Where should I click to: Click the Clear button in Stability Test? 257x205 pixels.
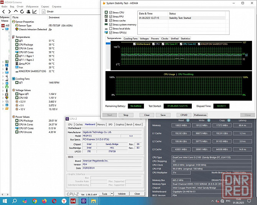[147, 115]
